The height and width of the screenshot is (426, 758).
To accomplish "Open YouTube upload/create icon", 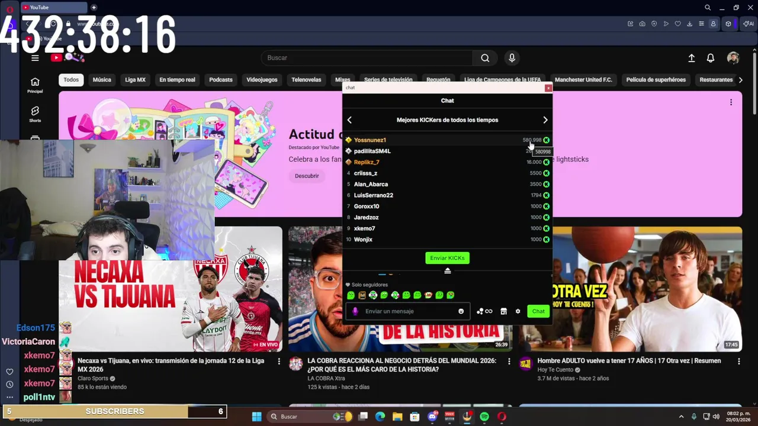I will point(691,58).
